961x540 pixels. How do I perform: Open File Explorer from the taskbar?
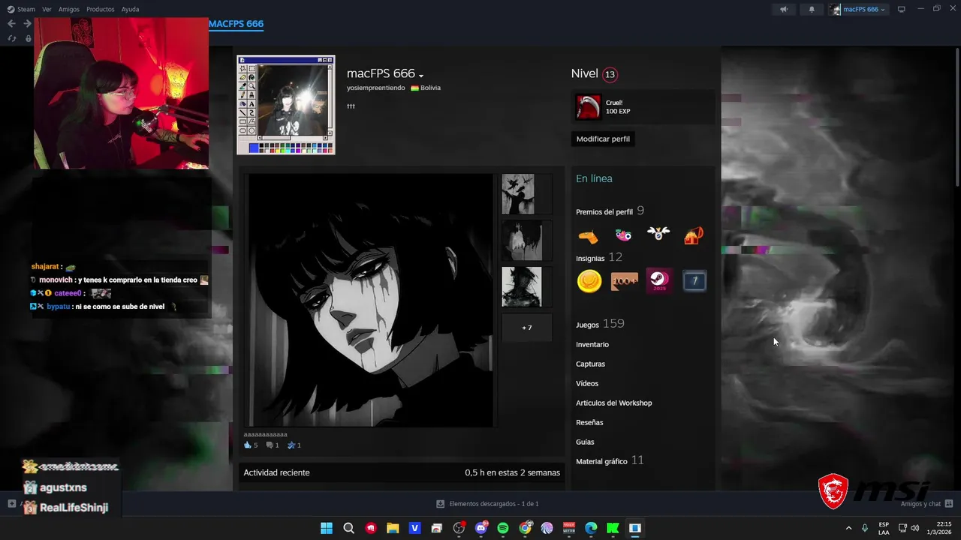coord(393,528)
